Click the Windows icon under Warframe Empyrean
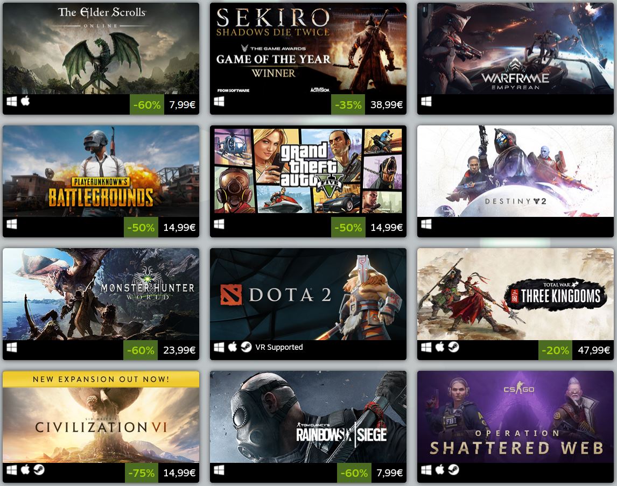The width and height of the screenshot is (617, 486). tap(426, 101)
